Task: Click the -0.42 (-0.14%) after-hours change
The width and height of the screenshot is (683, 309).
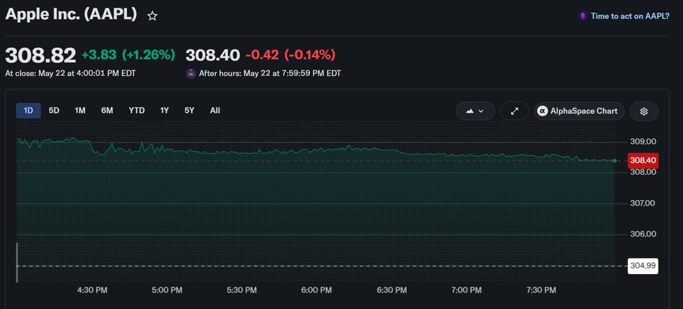Action: coord(290,55)
